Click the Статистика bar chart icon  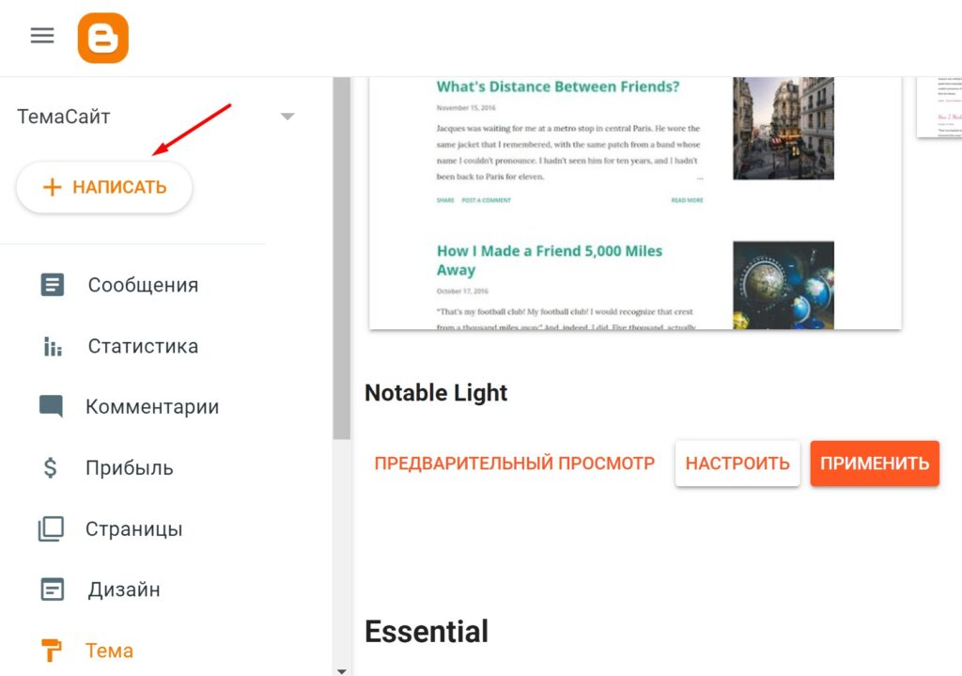coord(53,346)
